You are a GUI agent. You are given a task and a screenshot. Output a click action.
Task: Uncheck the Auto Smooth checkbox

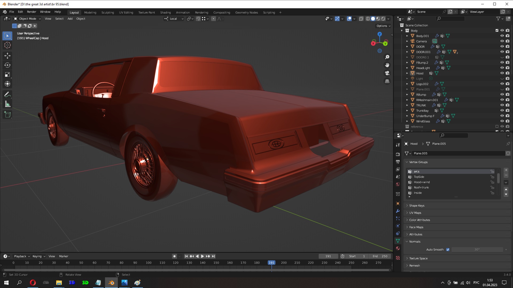[x=448, y=250]
